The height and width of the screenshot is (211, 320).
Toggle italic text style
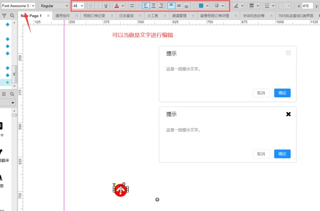pyautogui.click(x=98, y=6)
